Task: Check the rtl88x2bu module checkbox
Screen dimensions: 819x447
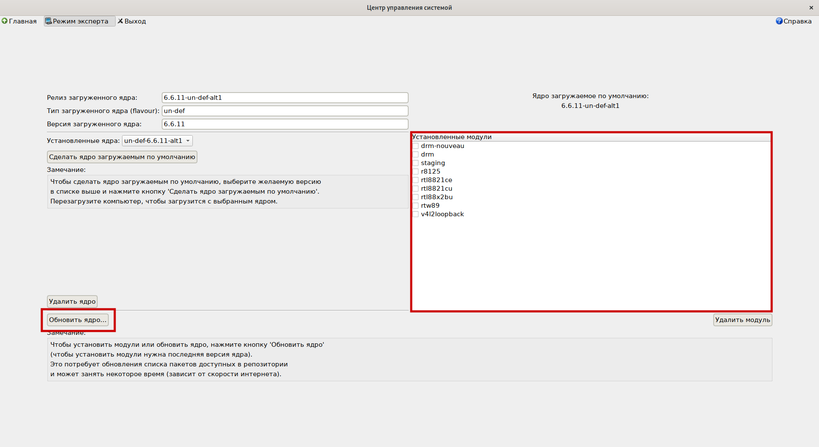Action: [415, 197]
